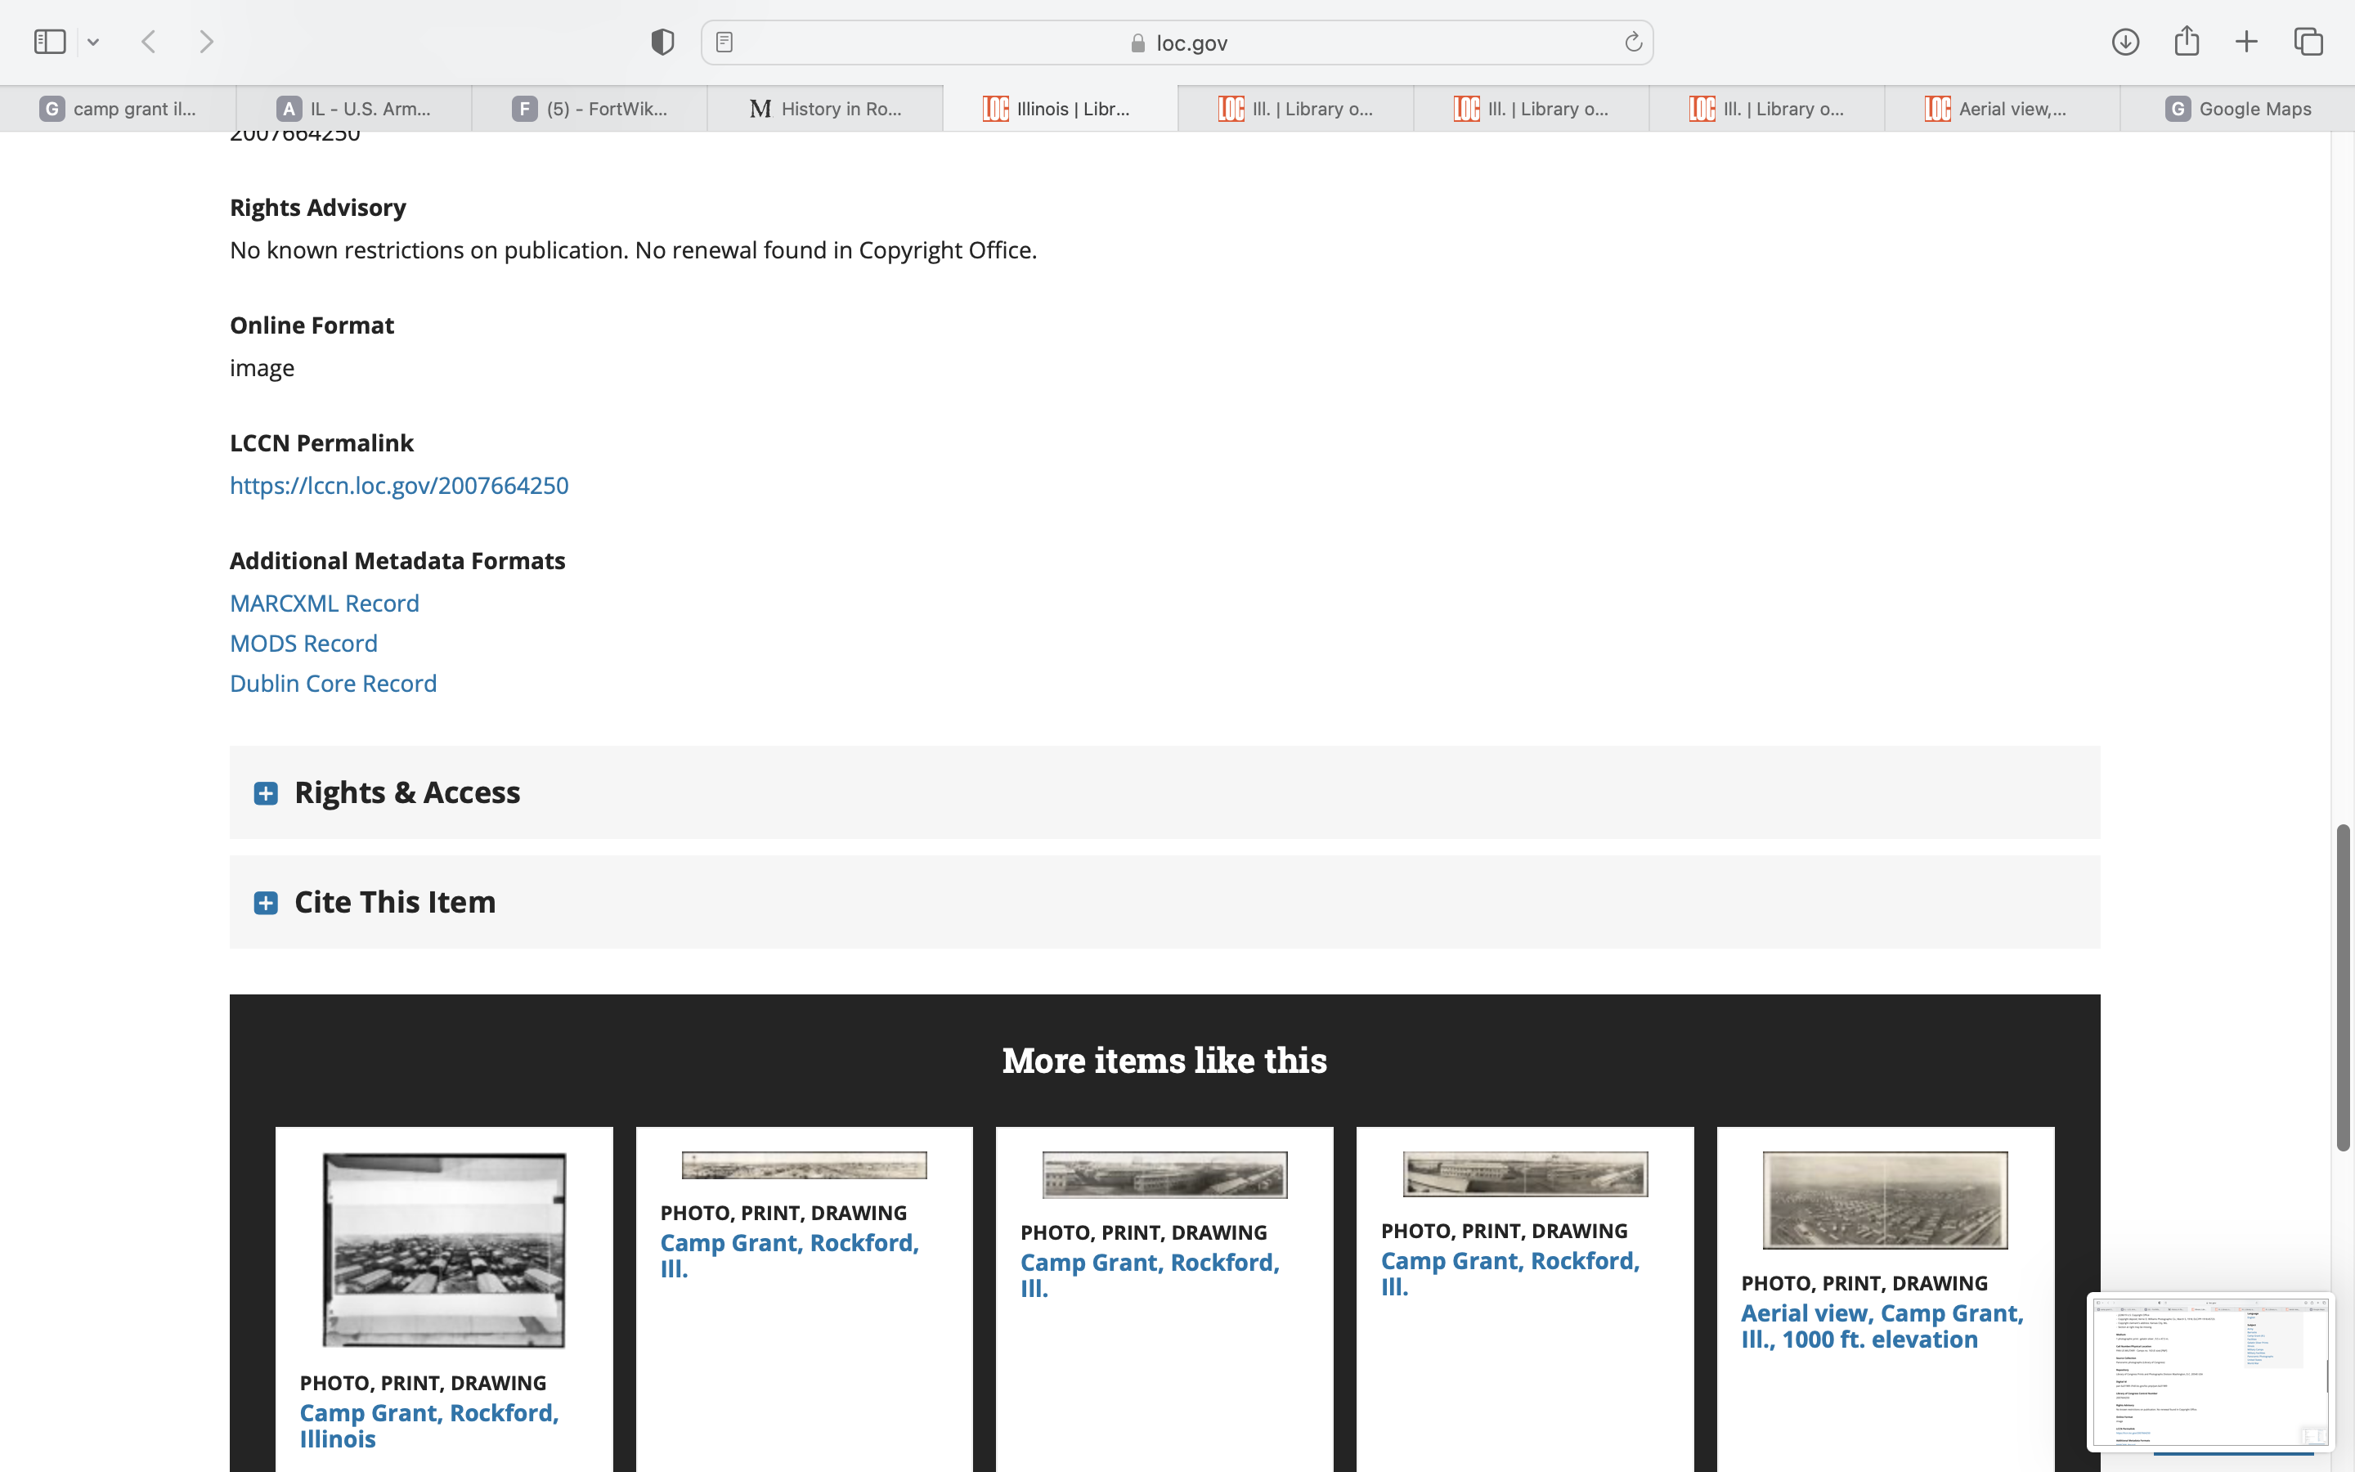Open sidebar dropdown chevron
This screenshot has width=2355, height=1472.
pos(93,42)
